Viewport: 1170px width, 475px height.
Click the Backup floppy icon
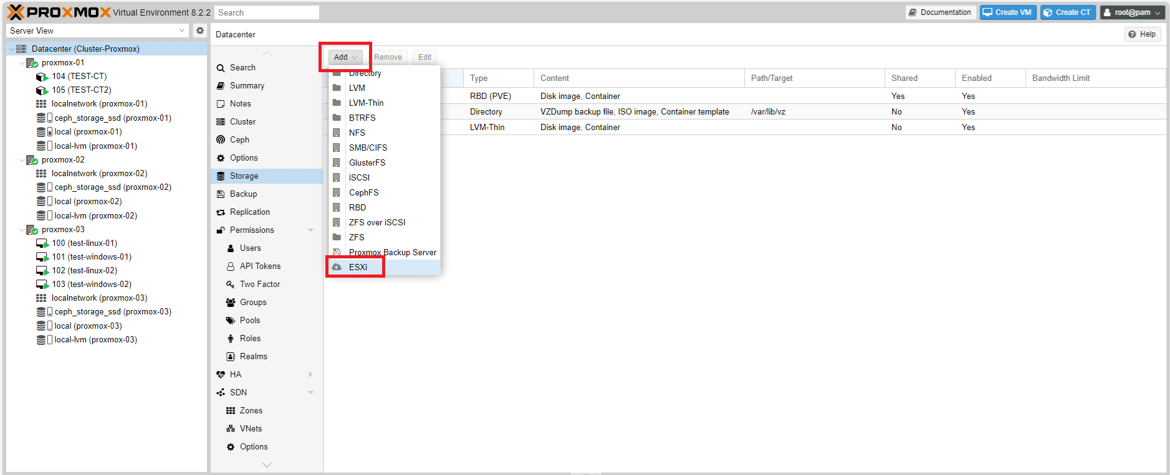click(221, 194)
